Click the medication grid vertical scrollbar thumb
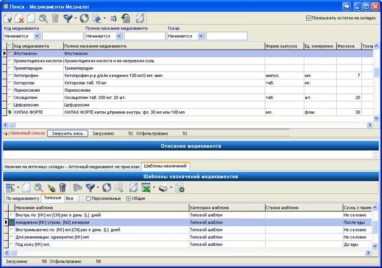Image resolution: width=382 pixels, height=268 pixels. pos(376,72)
